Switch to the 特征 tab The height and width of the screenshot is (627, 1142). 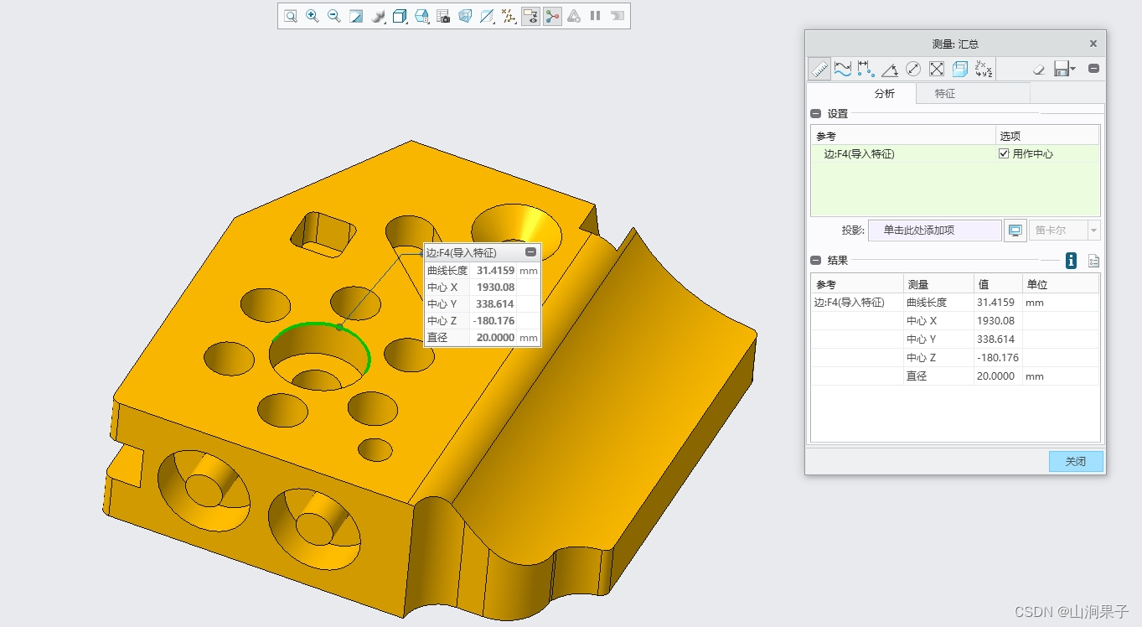coord(944,94)
